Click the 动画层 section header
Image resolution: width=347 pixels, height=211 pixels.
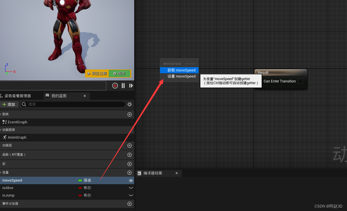coord(67,146)
